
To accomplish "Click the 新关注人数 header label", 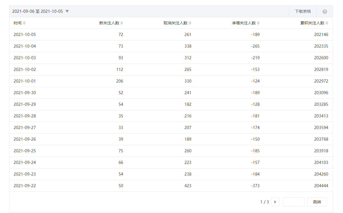I will click(109, 23).
